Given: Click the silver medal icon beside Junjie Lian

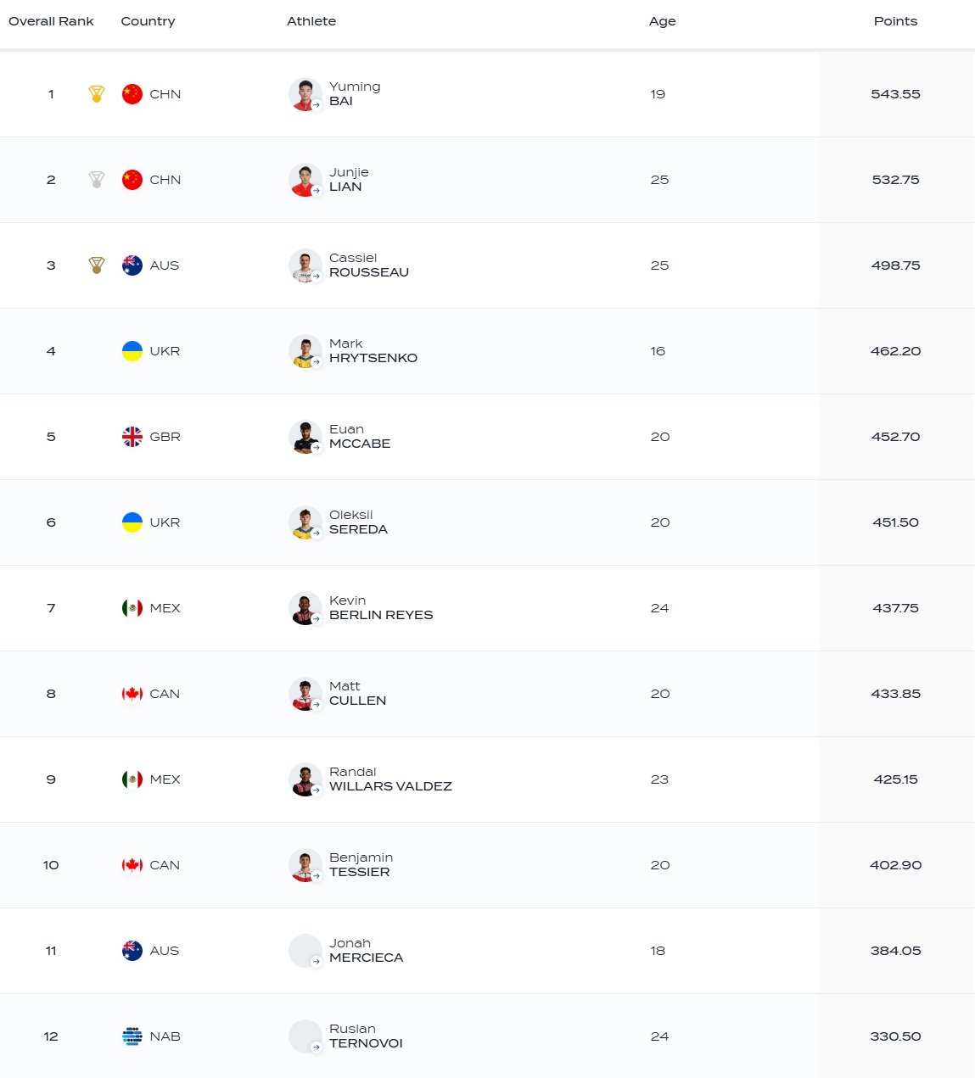Looking at the screenshot, I should point(97,180).
